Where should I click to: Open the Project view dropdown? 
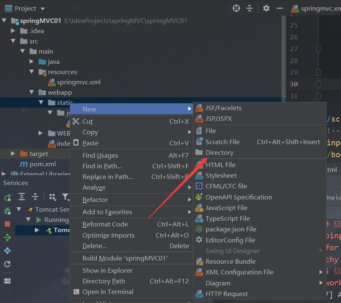[43, 9]
